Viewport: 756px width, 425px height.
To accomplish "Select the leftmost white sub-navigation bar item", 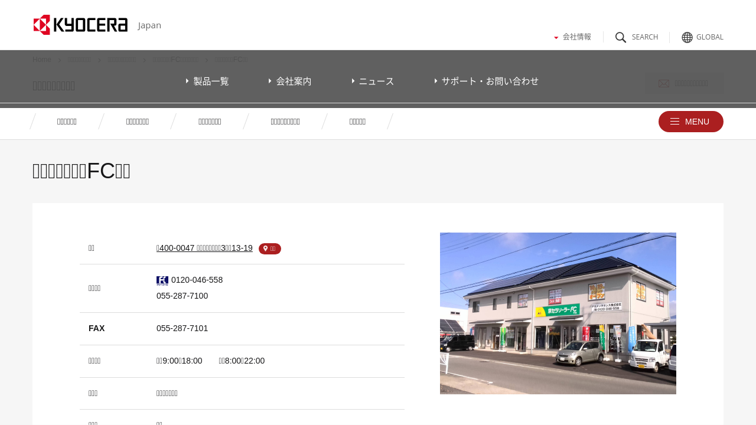I will pos(67,122).
